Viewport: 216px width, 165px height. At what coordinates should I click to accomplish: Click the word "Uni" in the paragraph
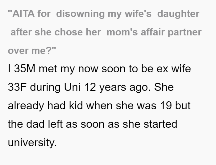(x=72, y=87)
